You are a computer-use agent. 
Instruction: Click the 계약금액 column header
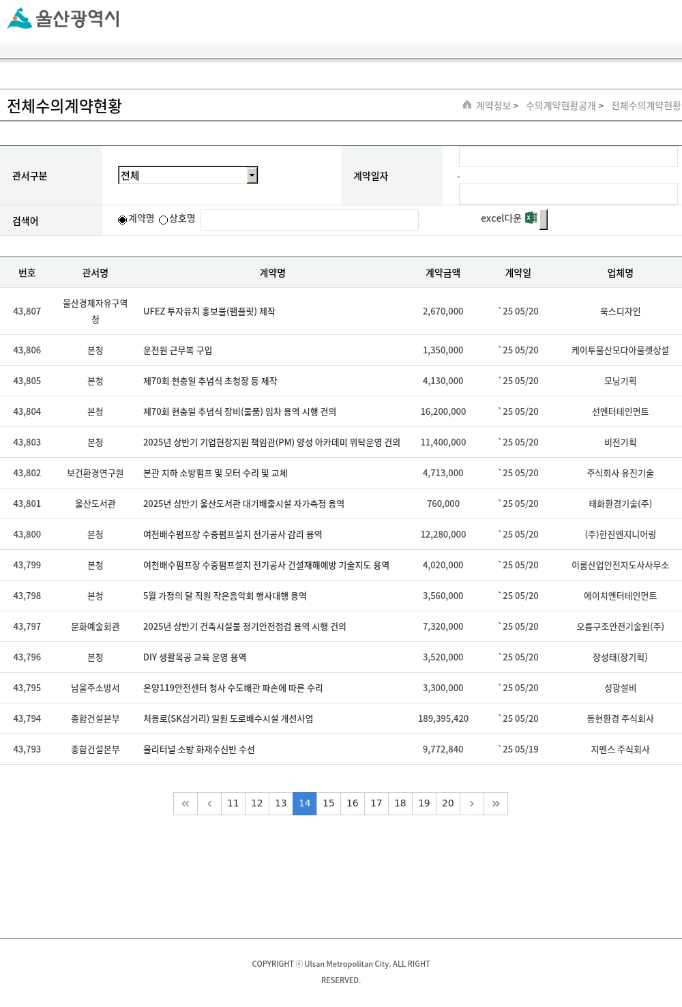pyautogui.click(x=443, y=273)
